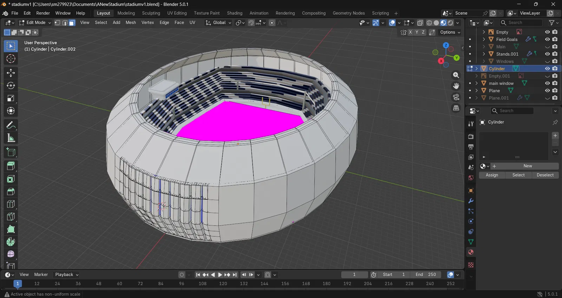Open the Modifiers wrench properties tab
562x298 pixels.
click(471, 201)
